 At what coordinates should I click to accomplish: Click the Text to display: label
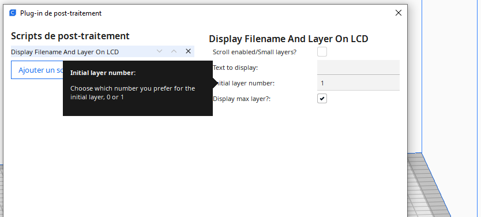click(235, 68)
